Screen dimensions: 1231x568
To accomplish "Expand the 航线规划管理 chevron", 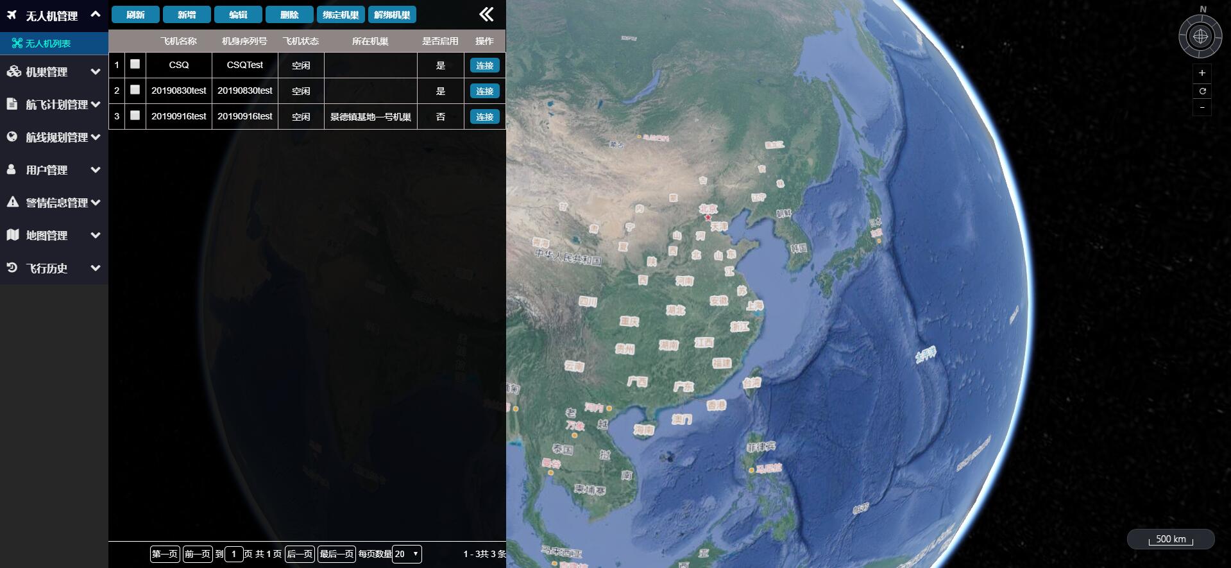I will 96,137.
